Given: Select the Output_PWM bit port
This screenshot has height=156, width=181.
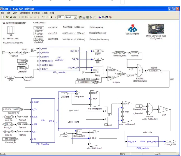Looking at the screenshot, I should coord(170,141).
